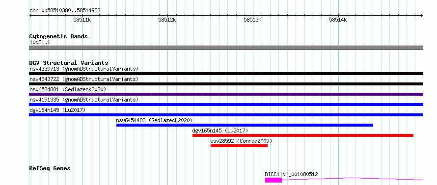Open the nsv6584881 Sedlazeck2020 purple bar

click(x=226, y=94)
